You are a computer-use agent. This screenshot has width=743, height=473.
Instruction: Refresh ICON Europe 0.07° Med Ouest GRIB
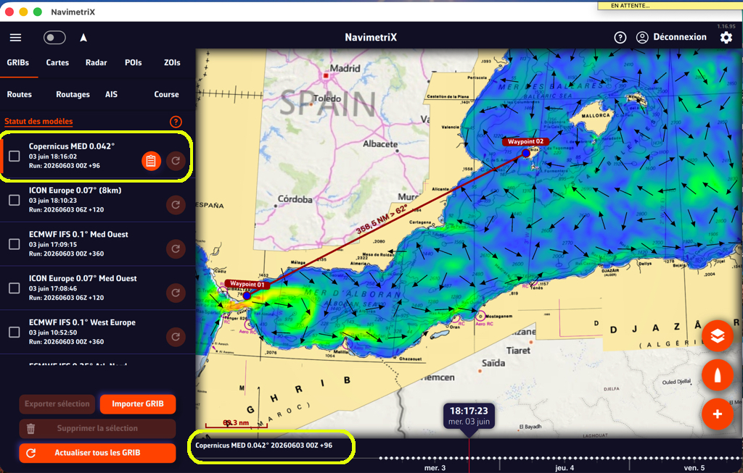click(176, 293)
